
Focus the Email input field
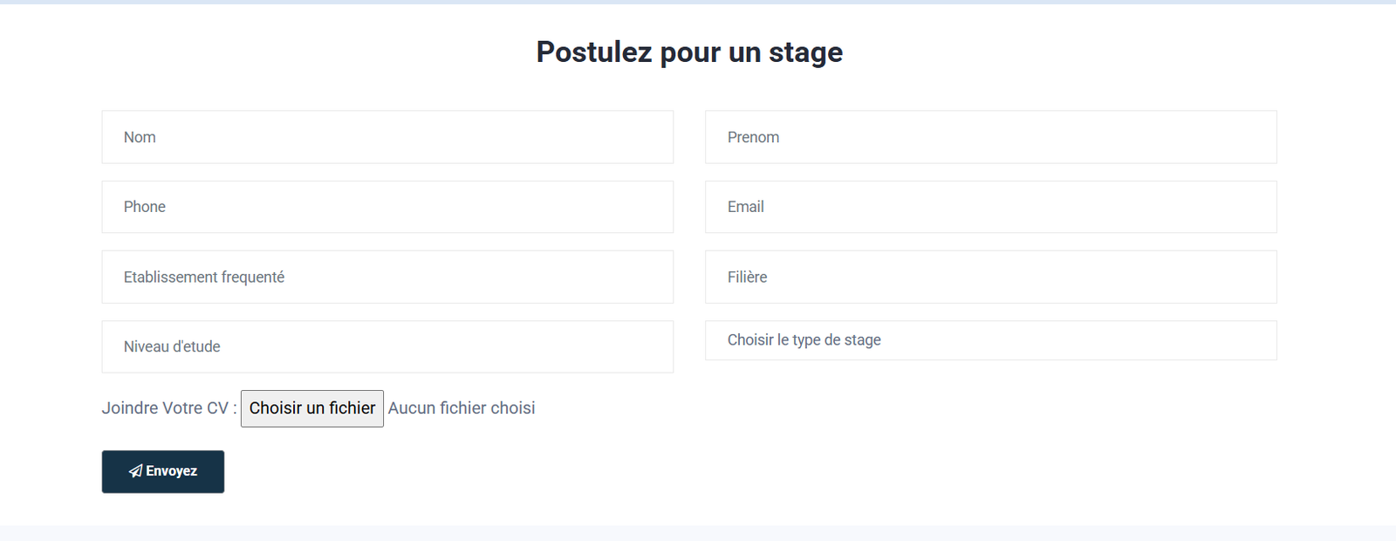pos(990,207)
